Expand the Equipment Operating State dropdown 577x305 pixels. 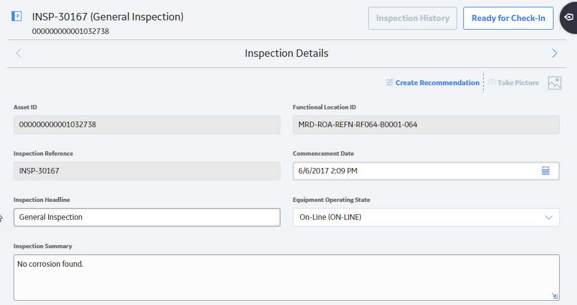pos(549,217)
